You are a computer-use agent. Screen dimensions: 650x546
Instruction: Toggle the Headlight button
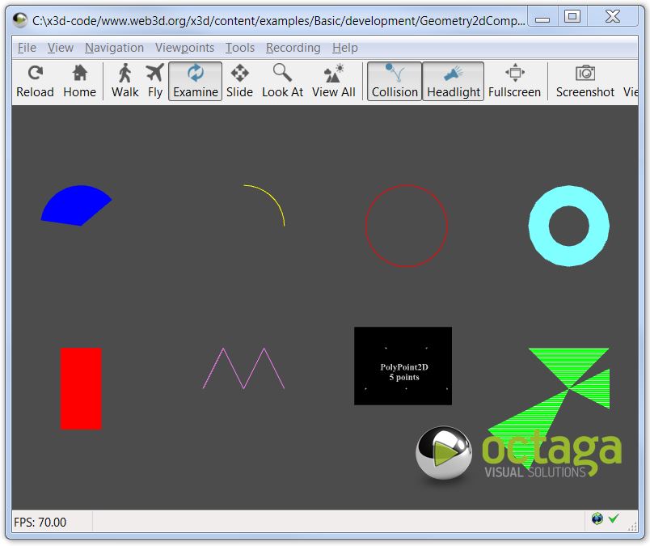click(x=454, y=81)
